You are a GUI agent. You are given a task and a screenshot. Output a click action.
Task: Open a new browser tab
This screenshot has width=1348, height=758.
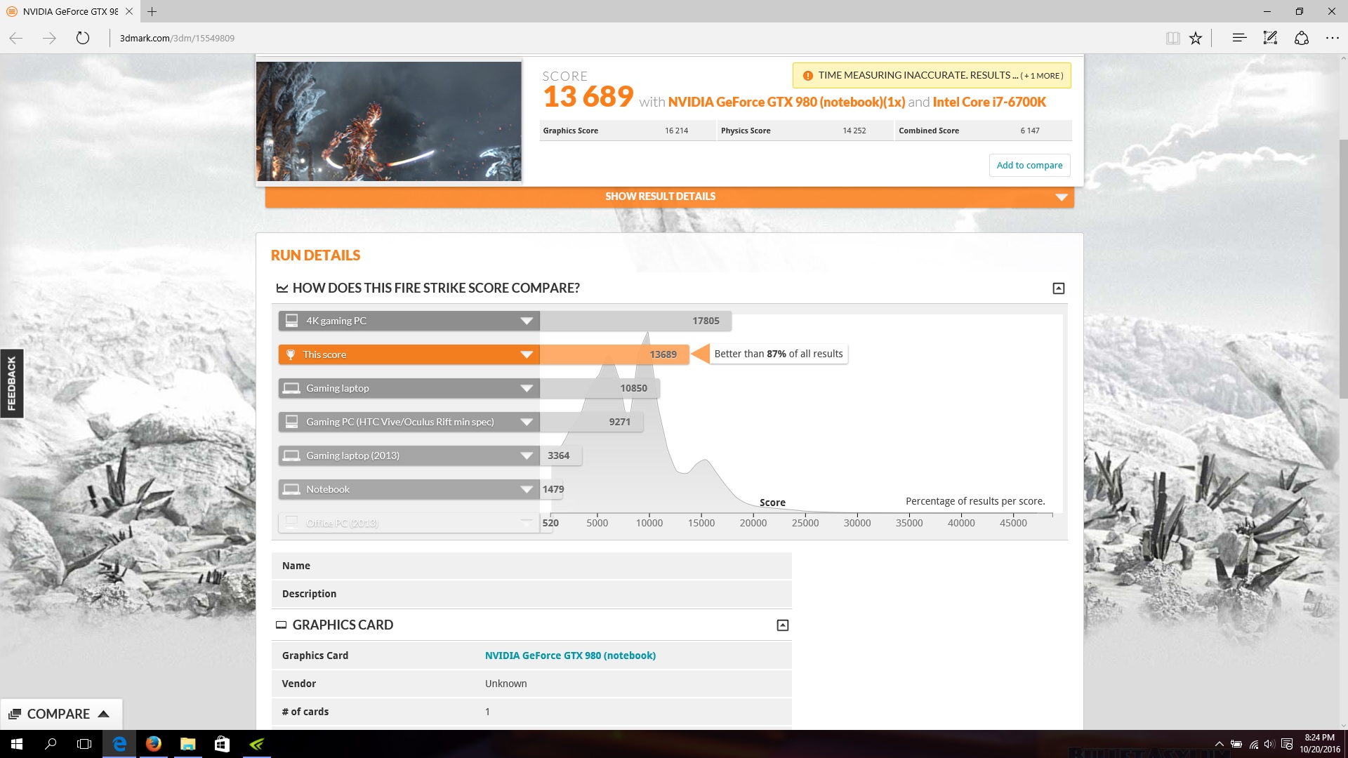tap(152, 11)
